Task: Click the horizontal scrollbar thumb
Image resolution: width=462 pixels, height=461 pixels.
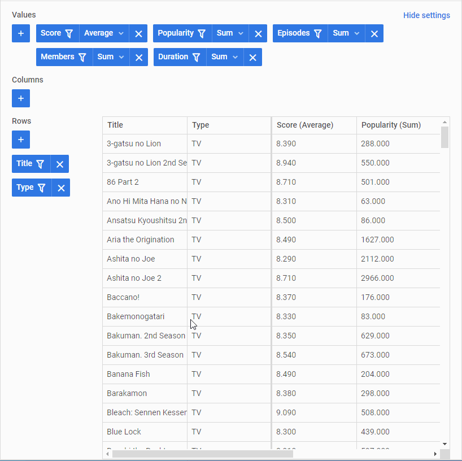Action: 203,454
